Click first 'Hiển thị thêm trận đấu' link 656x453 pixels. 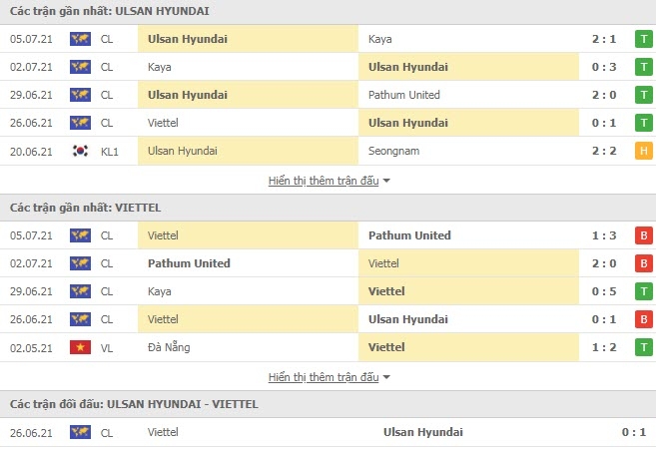324,181
